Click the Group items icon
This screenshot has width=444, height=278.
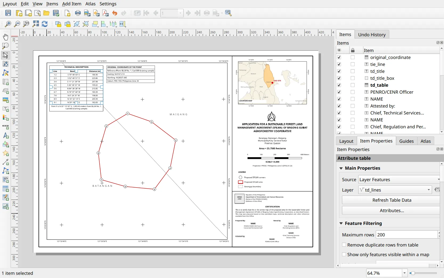point(76,24)
